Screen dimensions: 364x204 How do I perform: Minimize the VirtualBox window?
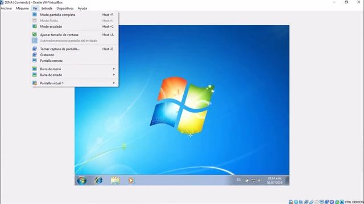point(334,2)
